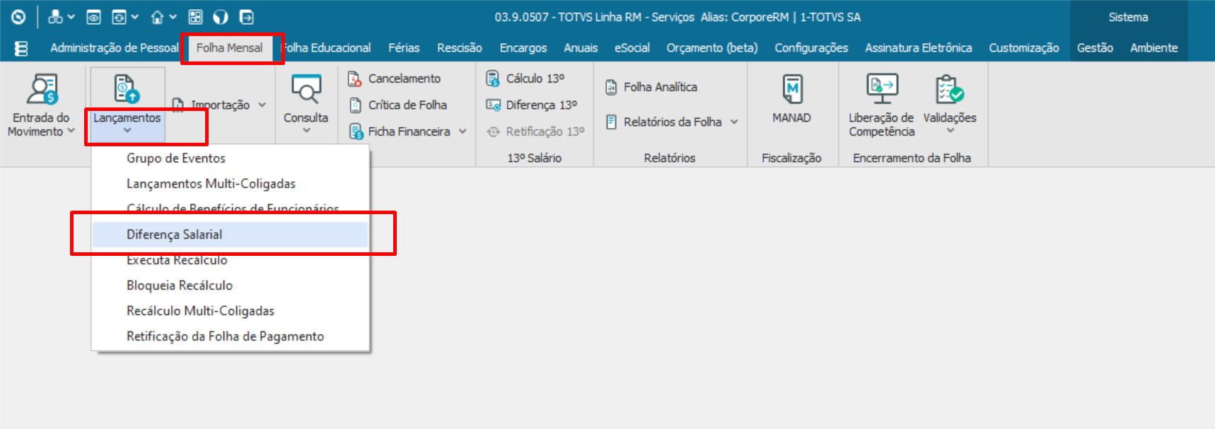Click the Validações checklist icon
The height and width of the screenshot is (429, 1215).
pyautogui.click(x=949, y=89)
